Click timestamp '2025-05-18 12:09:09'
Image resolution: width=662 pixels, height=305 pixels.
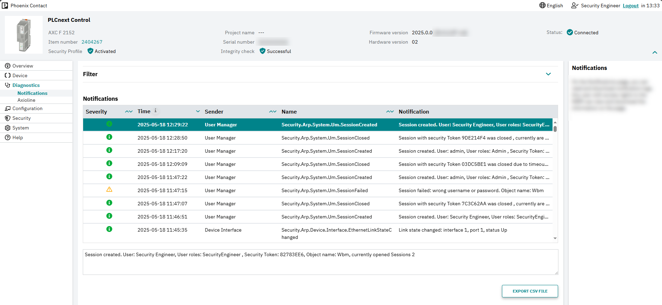coord(162,164)
